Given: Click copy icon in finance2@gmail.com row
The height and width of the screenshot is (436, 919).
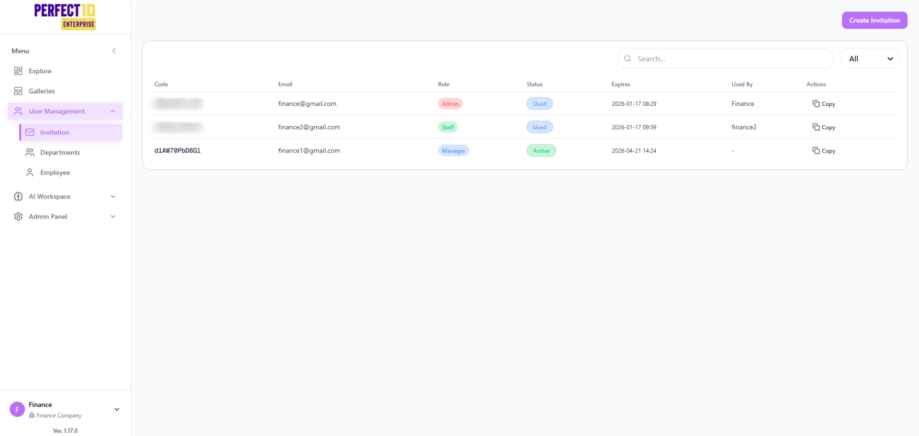Looking at the screenshot, I should [x=816, y=127].
